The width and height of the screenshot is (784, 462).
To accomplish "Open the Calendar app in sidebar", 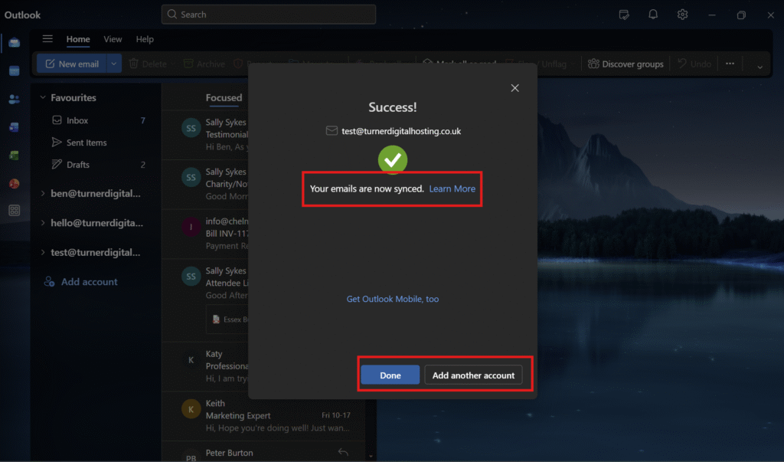I will coord(14,71).
